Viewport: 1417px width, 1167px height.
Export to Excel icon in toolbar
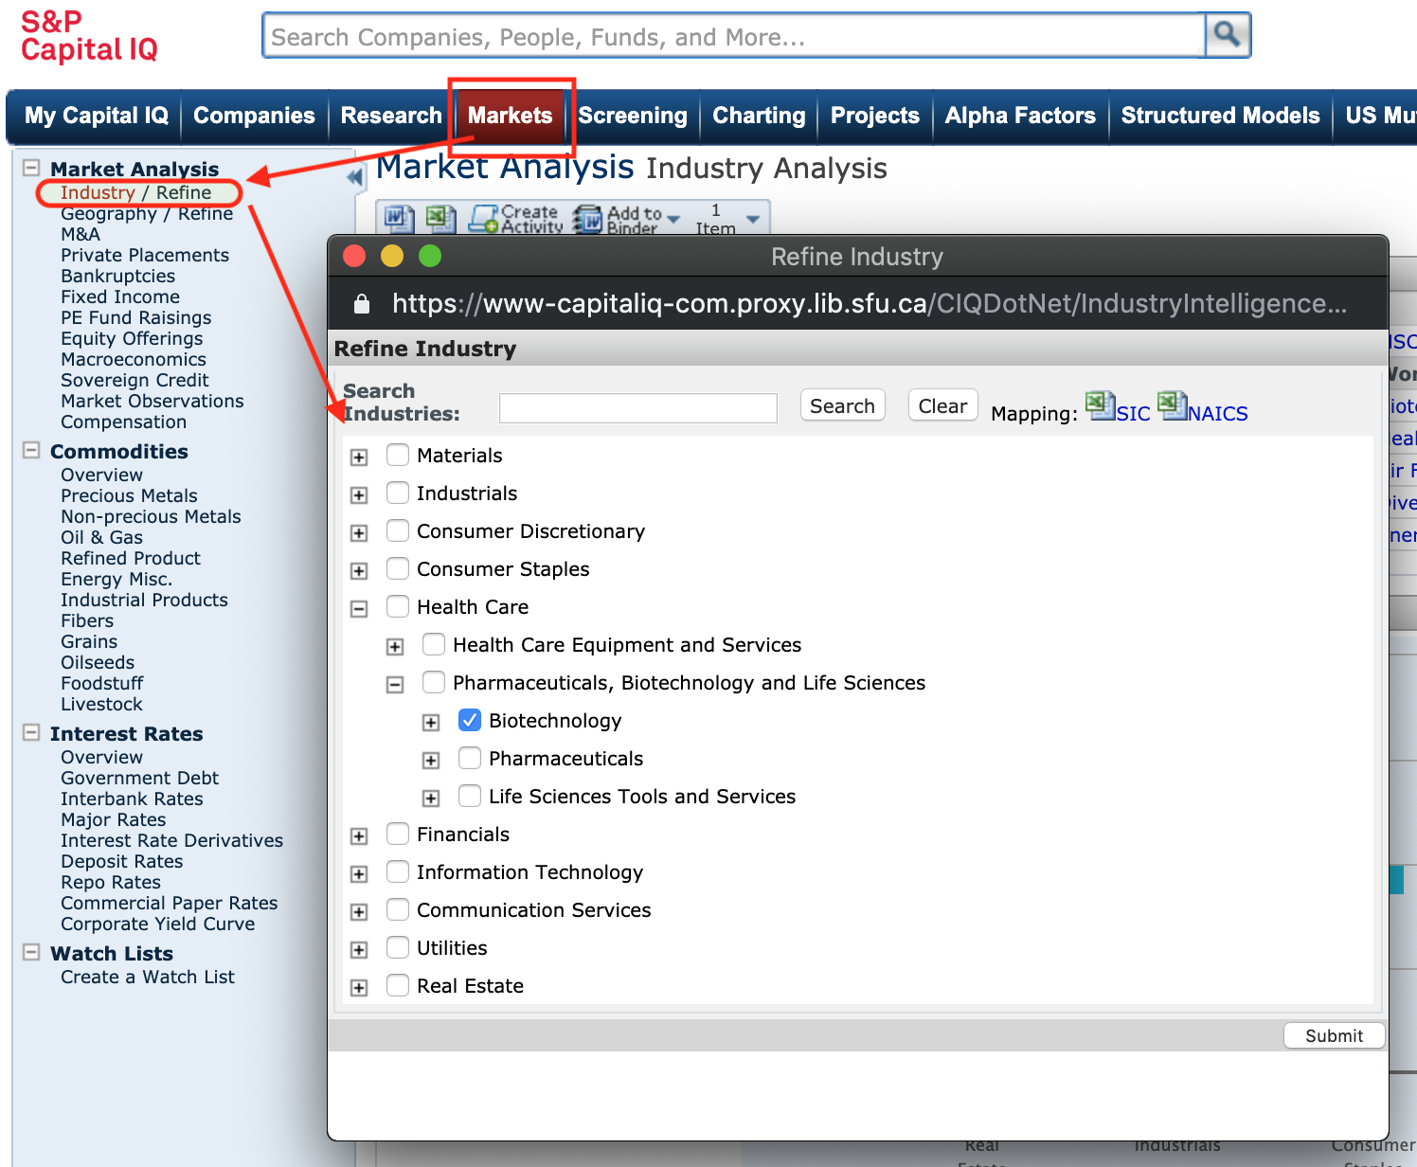(x=439, y=219)
